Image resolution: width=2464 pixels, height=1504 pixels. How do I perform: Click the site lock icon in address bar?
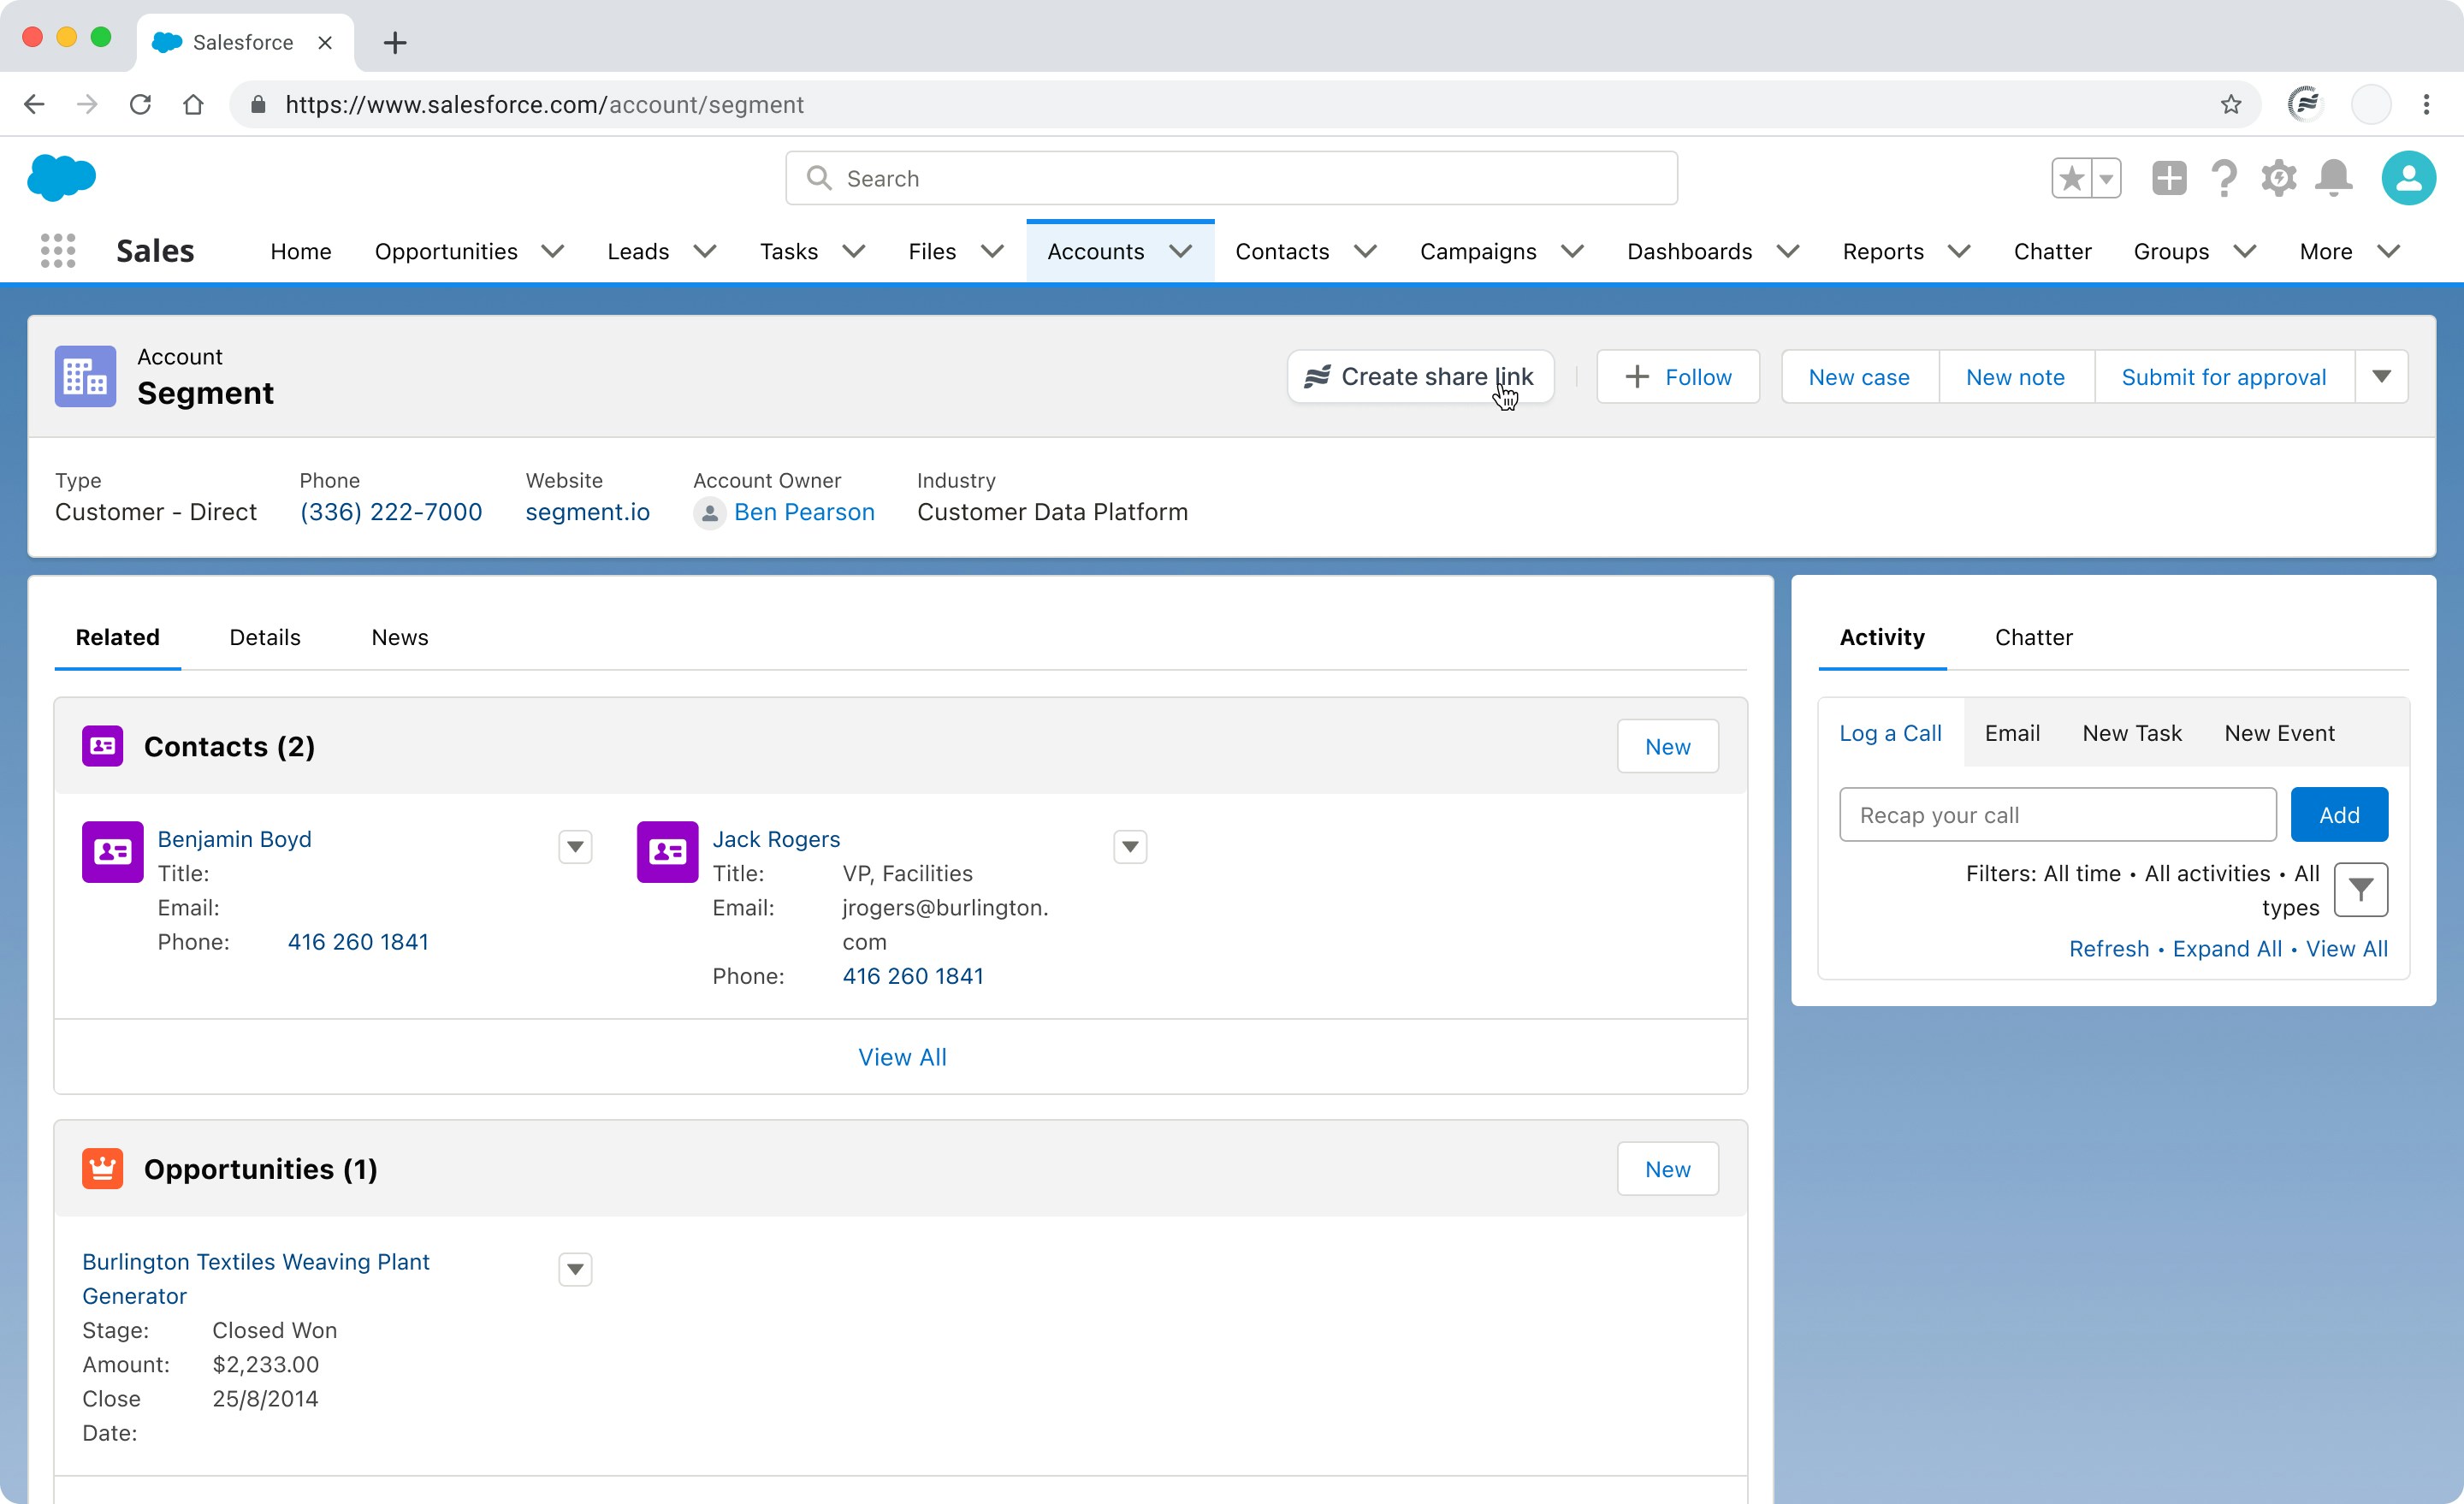[258, 104]
